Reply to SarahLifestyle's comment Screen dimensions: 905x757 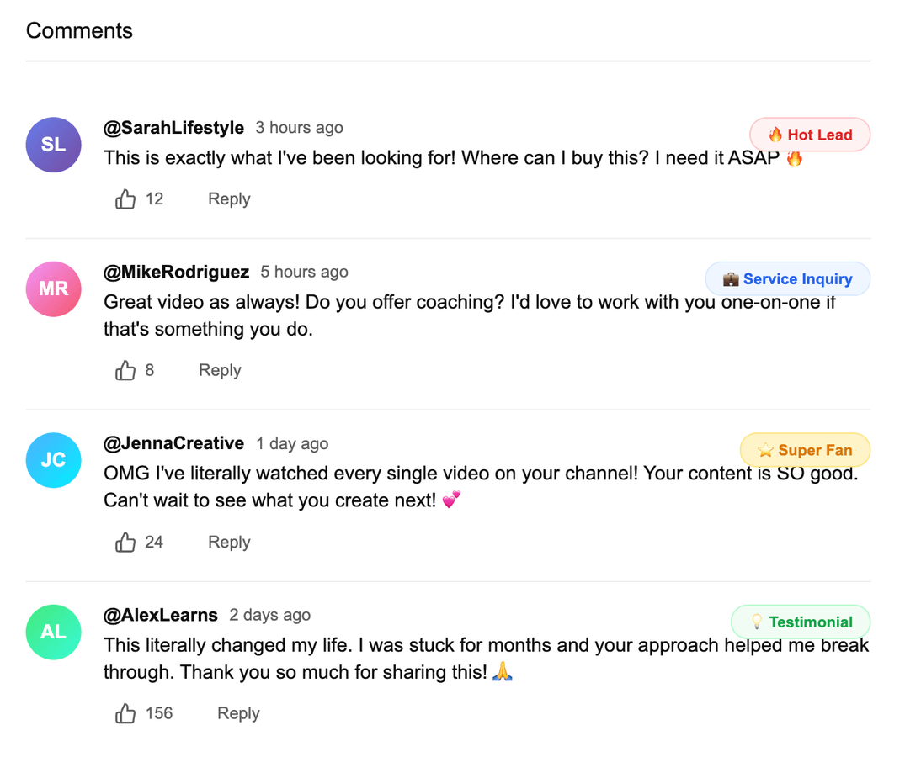[x=229, y=199]
